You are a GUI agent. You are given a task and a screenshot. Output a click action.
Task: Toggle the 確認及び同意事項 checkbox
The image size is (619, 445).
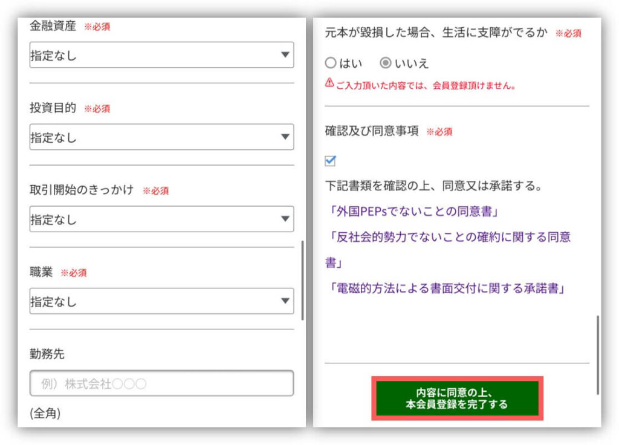(330, 161)
